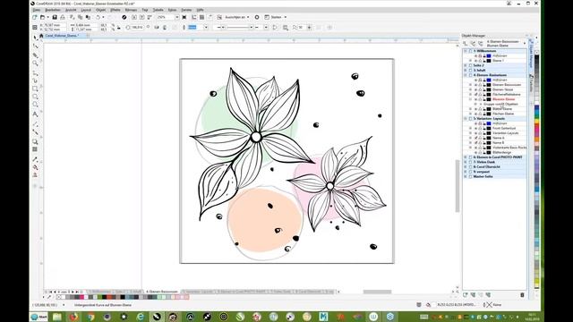The image size is (573, 322).
Task: Click the New document icon
Action: point(35,17)
